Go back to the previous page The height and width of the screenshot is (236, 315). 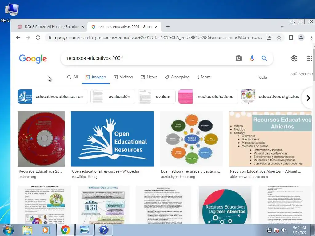coord(18,37)
